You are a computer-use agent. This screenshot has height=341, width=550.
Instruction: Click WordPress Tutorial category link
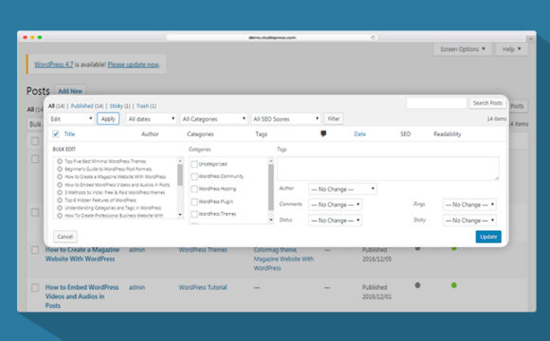tap(203, 287)
